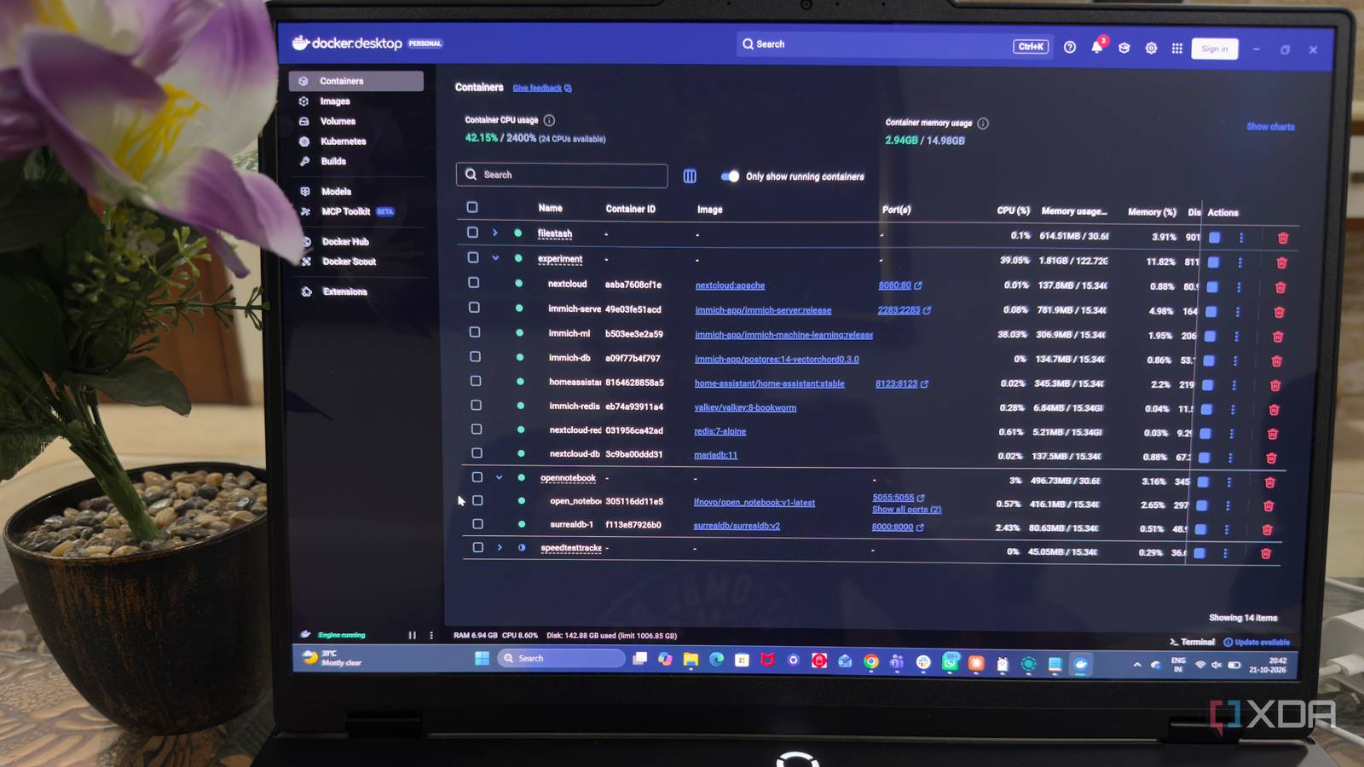
Task: Open Terminal from Docker status bar
Action: click(1192, 642)
